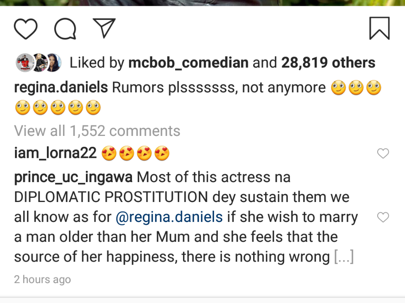
Task: Like the iam_lorna22 comment
Action: click(383, 154)
